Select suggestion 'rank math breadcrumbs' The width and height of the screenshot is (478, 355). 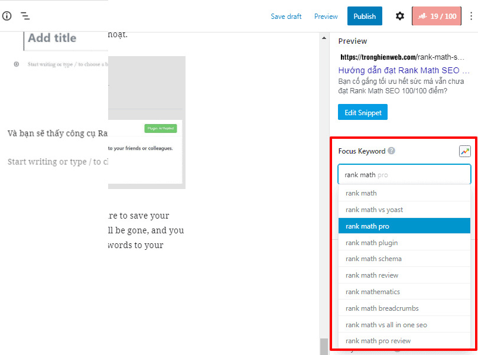coord(404,308)
